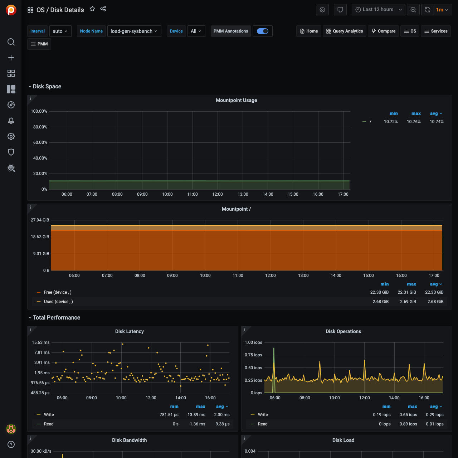Cycle view mode with the monitor icon
This screenshot has height=458, width=458.
pos(340,10)
